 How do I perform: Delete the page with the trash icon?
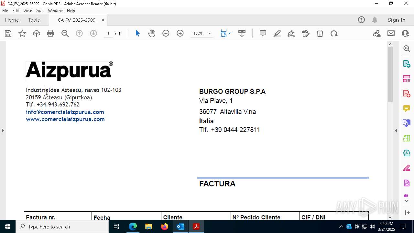[320, 33]
